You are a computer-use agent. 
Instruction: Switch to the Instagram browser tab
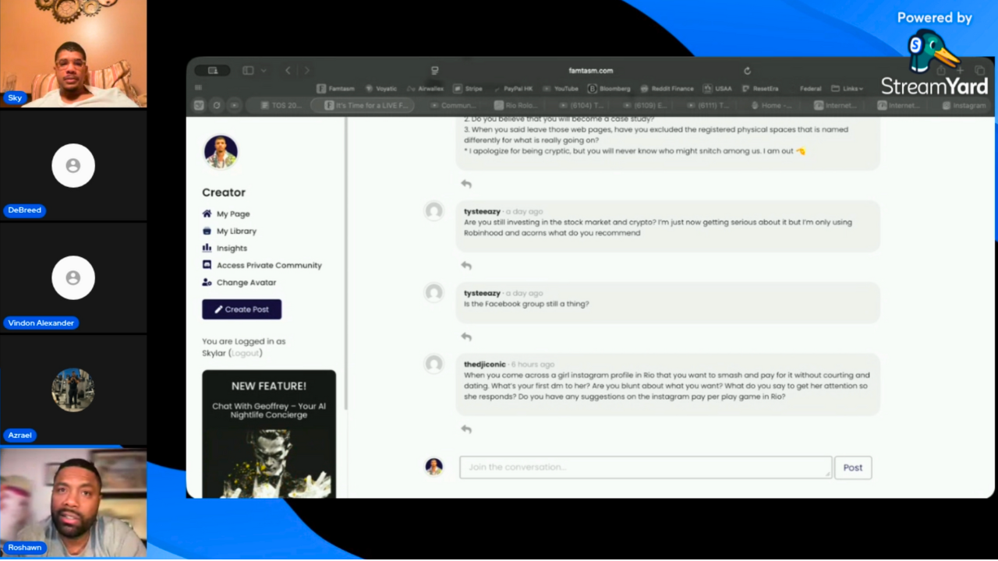(x=963, y=105)
